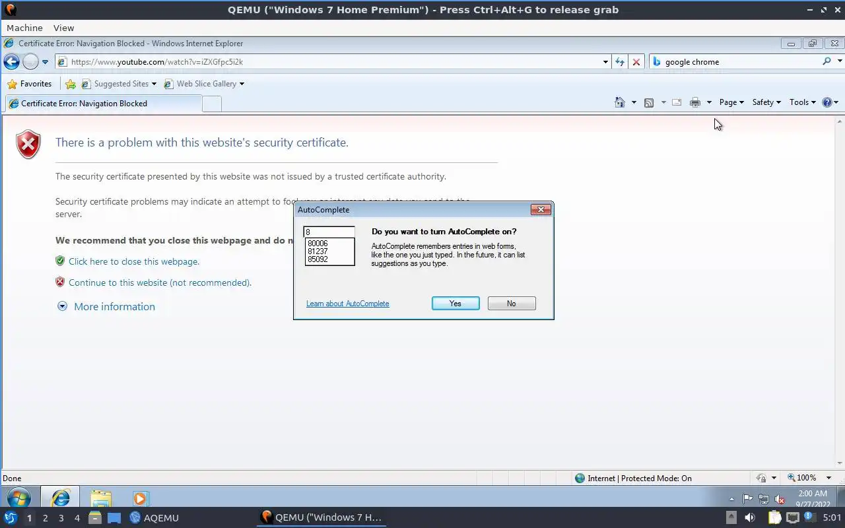Image resolution: width=845 pixels, height=528 pixels.
Task: Click Internet Protected Mode status text
Action: (640, 478)
